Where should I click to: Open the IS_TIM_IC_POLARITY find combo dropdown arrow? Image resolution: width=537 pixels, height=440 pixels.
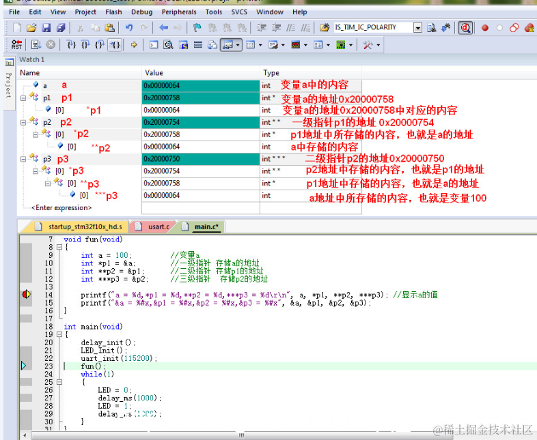(x=417, y=28)
